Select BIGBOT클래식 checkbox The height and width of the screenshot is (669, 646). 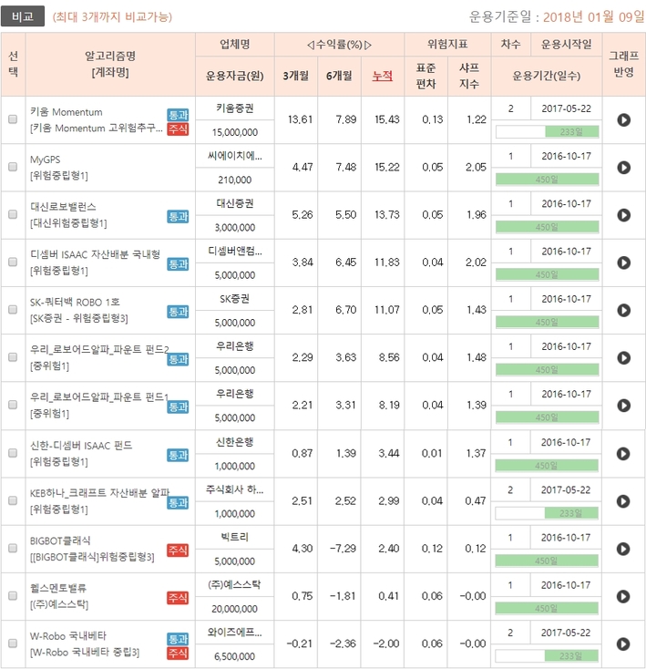coord(13,548)
